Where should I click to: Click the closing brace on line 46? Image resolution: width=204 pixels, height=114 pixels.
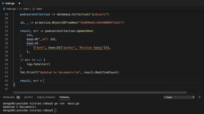click(14, 85)
